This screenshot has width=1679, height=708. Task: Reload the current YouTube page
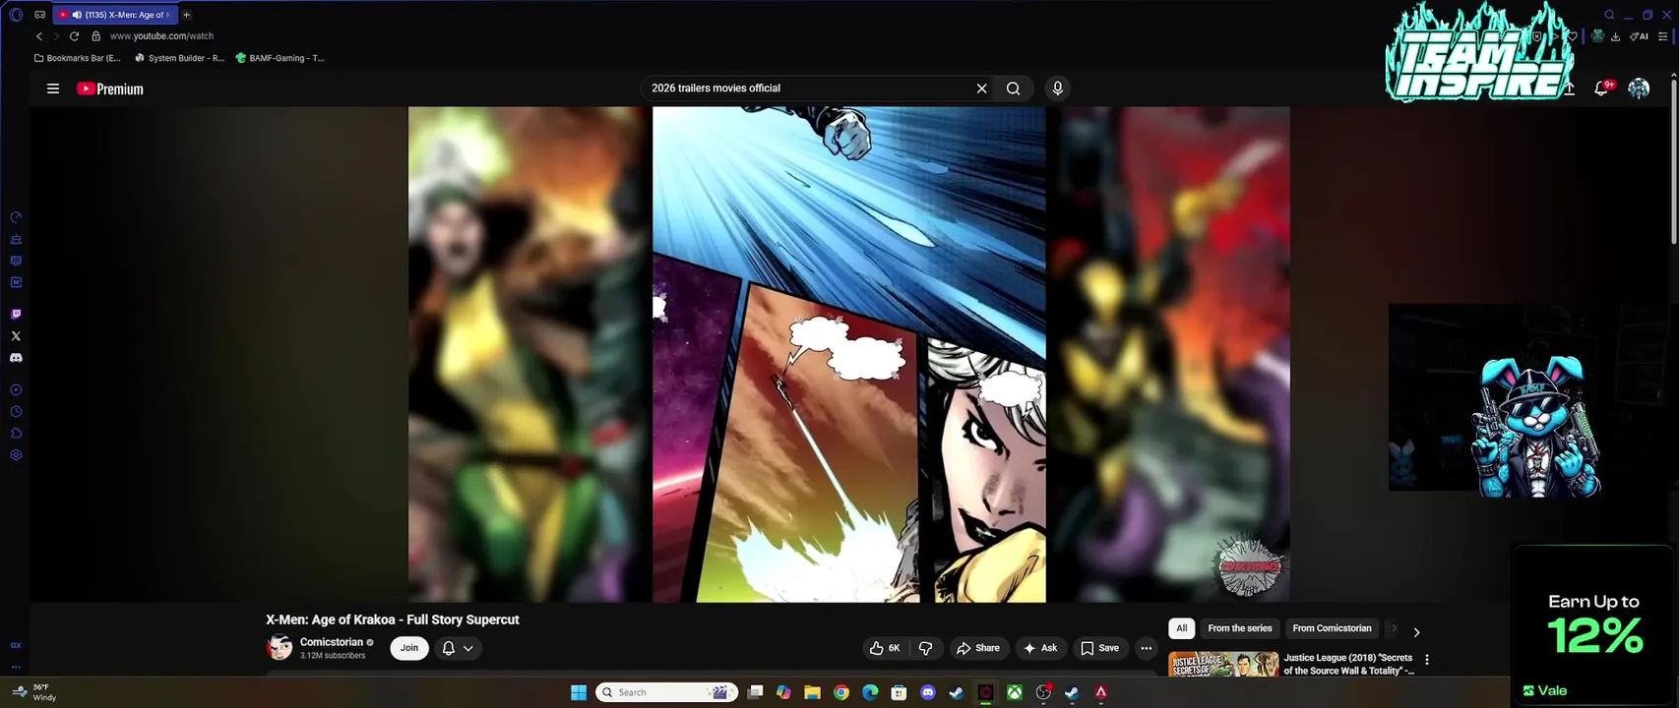[x=74, y=36]
